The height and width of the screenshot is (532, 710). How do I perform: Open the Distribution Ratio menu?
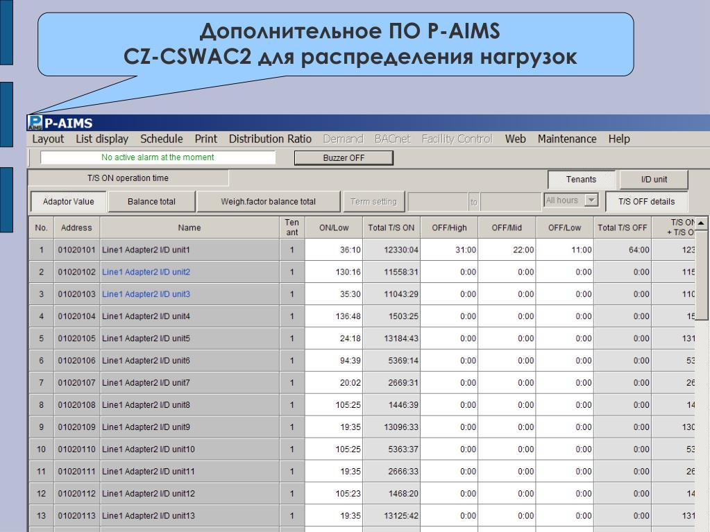click(x=270, y=139)
